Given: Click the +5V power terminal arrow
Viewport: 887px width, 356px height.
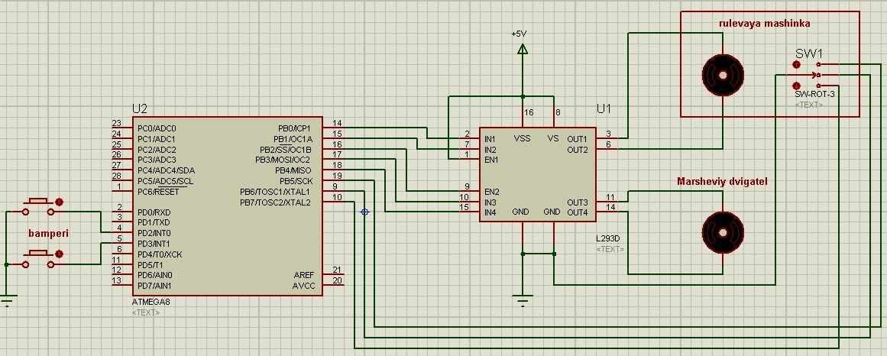Looking at the screenshot, I should pos(523,50).
